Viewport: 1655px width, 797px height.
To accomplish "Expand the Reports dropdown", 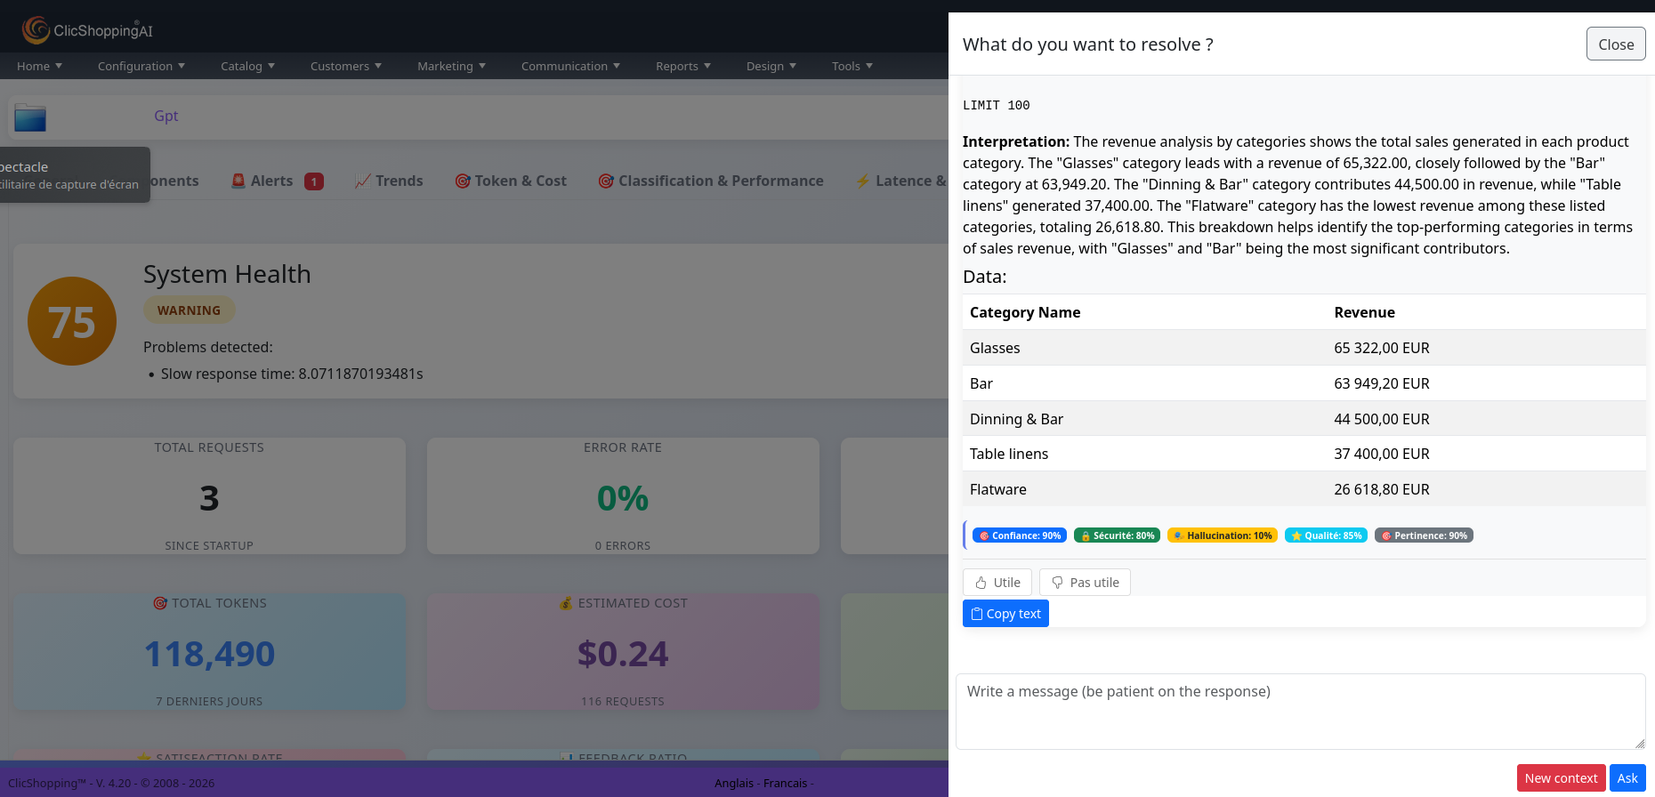I will click(682, 66).
